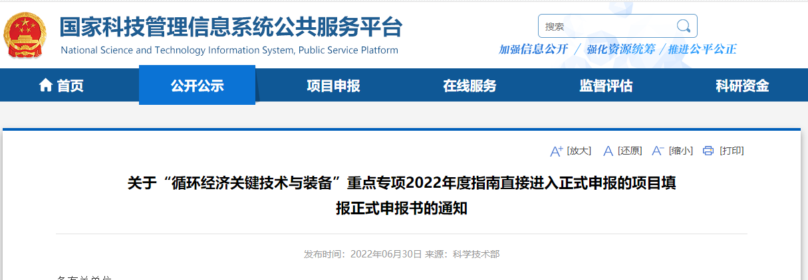Open the 在线服务 navigation item

pos(470,86)
